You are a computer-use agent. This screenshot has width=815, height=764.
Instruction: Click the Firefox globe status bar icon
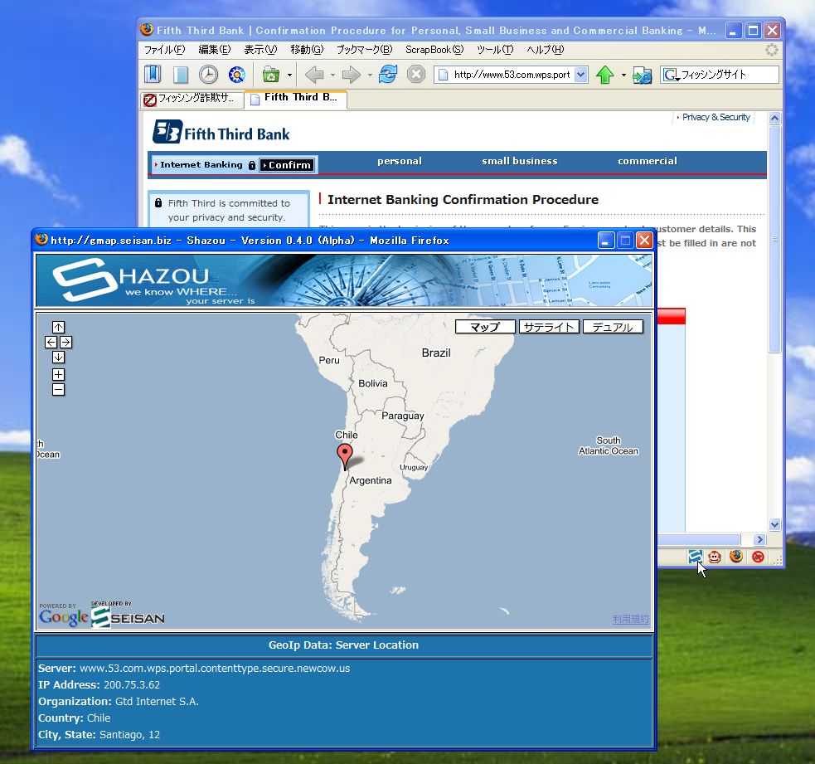point(736,557)
